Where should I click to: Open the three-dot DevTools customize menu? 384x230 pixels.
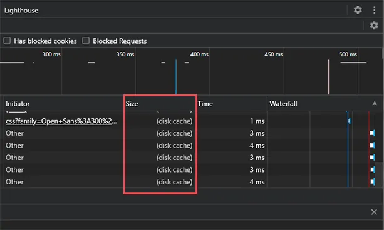[x=374, y=10]
